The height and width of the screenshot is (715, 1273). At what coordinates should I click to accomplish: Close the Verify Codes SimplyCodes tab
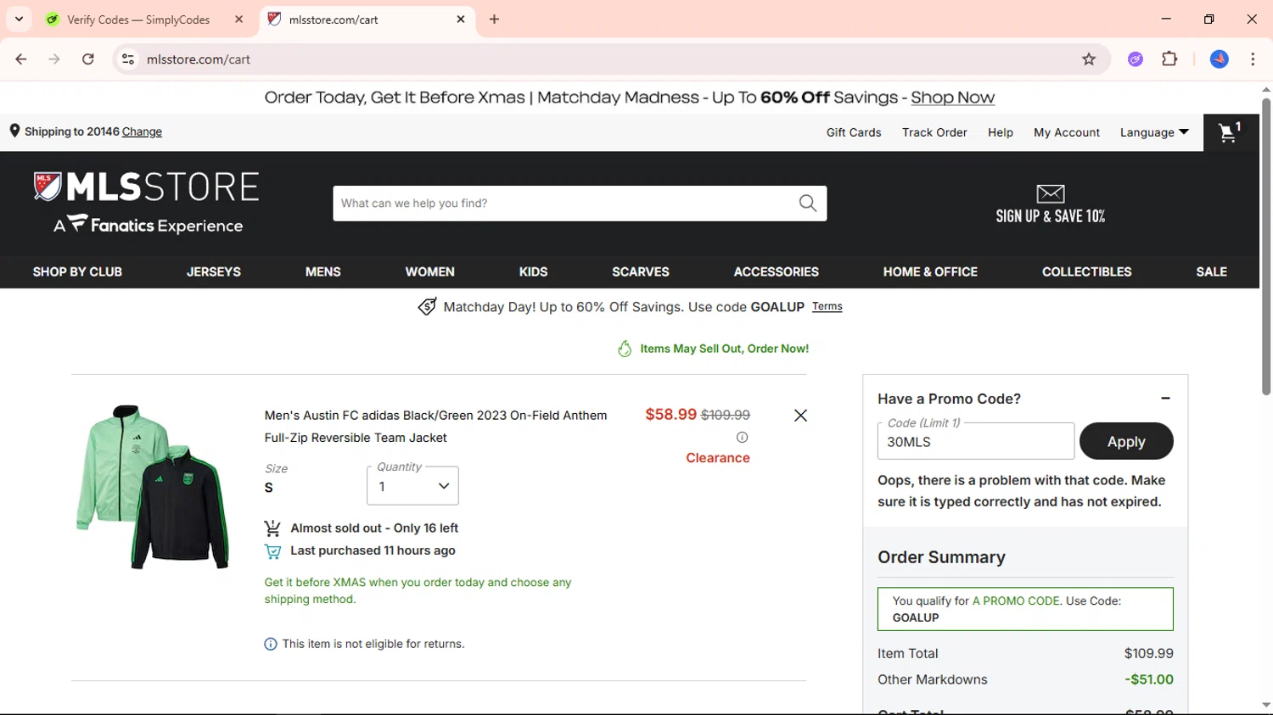click(x=238, y=20)
